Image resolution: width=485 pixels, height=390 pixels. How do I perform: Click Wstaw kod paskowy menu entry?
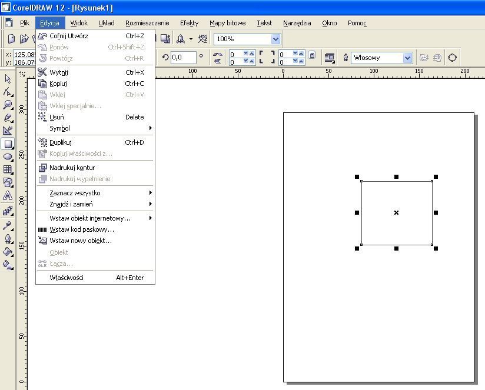82,229
